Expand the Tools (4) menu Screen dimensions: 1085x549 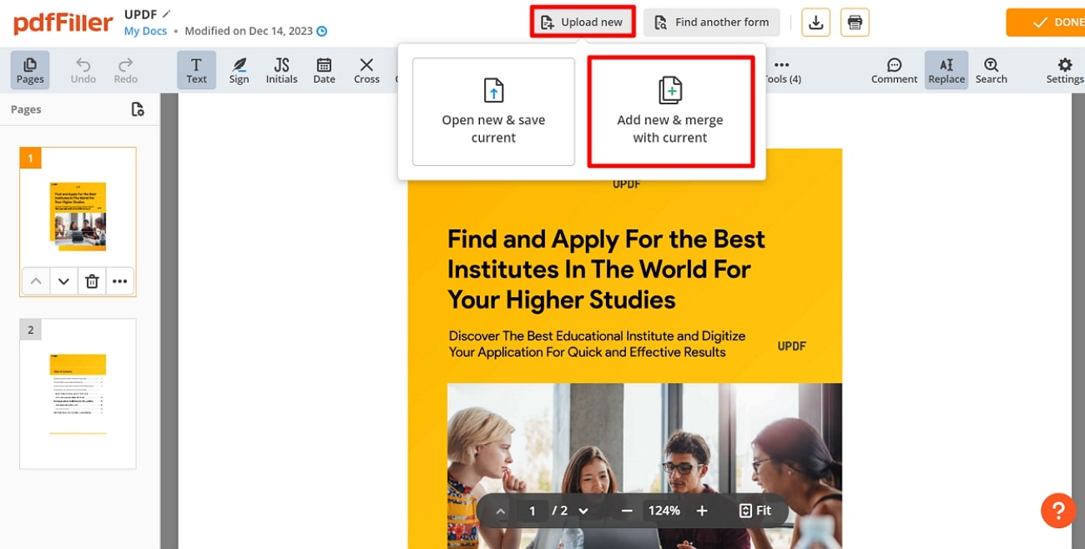pyautogui.click(x=782, y=69)
